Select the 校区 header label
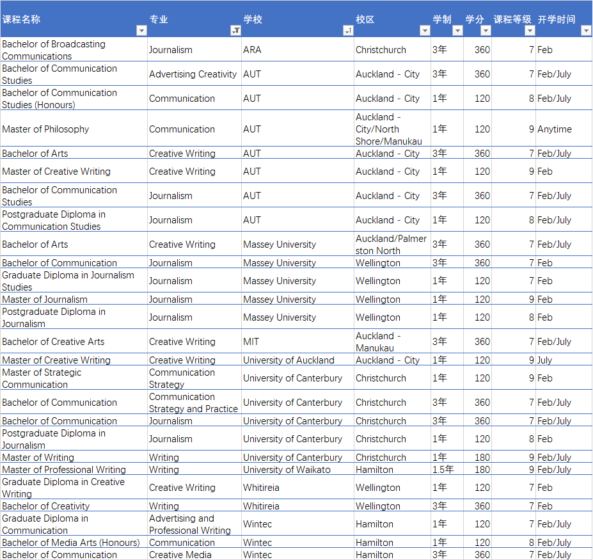 coord(365,19)
